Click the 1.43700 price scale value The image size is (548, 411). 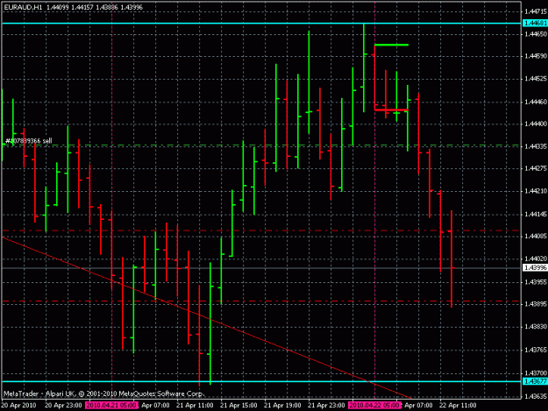point(536,373)
